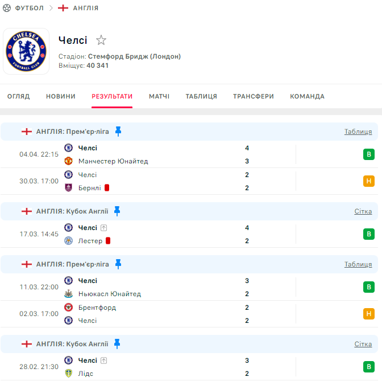Click pin icon on bottom Кубок Англії section

[117, 344]
